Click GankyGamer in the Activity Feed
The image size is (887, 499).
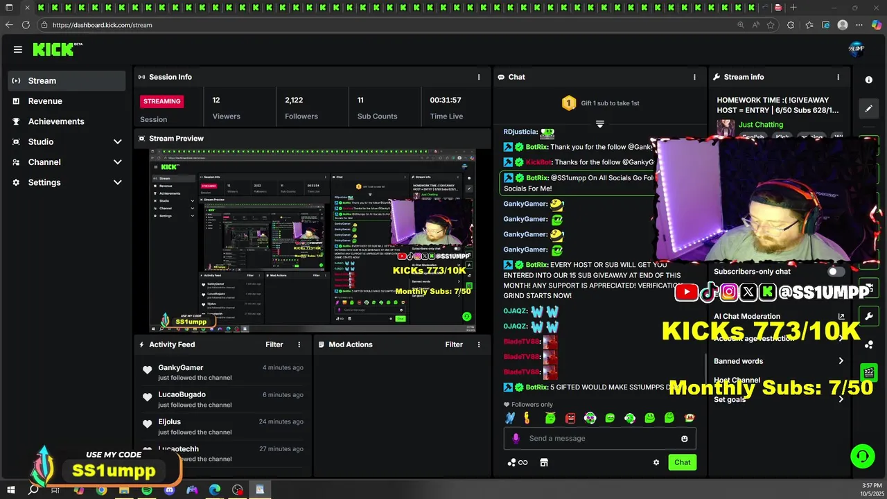point(181,367)
